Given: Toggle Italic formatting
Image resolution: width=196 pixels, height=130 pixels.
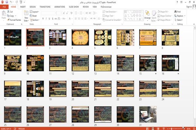Looking at the screenshot, I should (46, 19).
